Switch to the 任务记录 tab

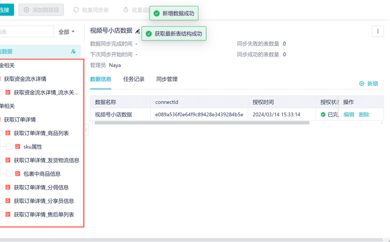click(x=134, y=79)
